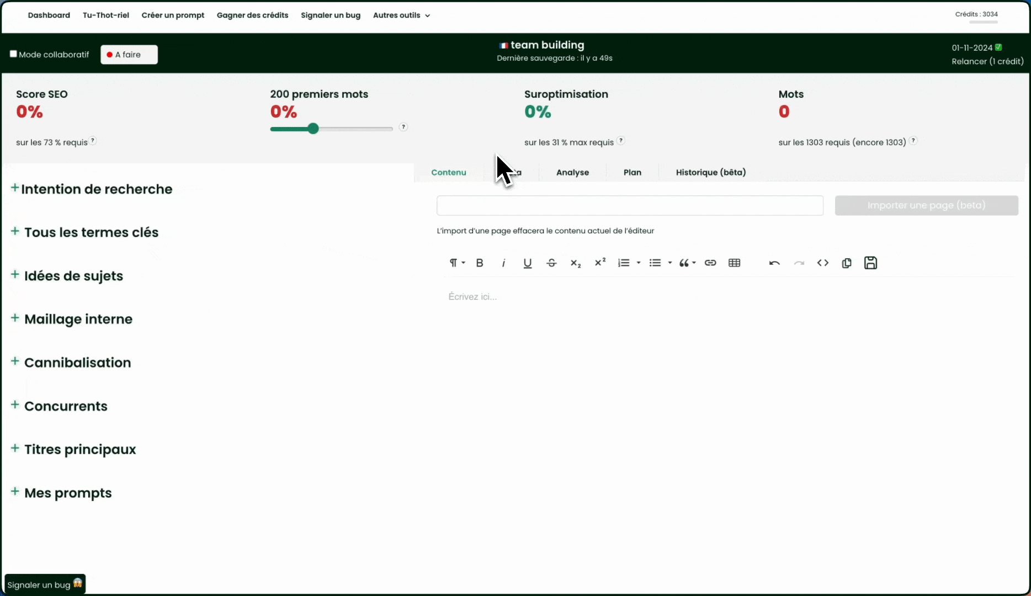Image resolution: width=1031 pixels, height=596 pixels.
Task: Expand Intention de recherche section
Action: pyautogui.click(x=15, y=188)
